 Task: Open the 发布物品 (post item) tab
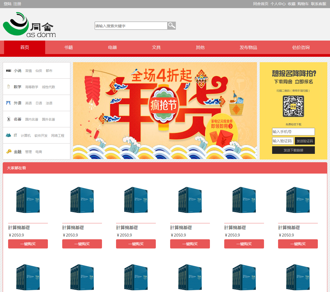(x=248, y=47)
